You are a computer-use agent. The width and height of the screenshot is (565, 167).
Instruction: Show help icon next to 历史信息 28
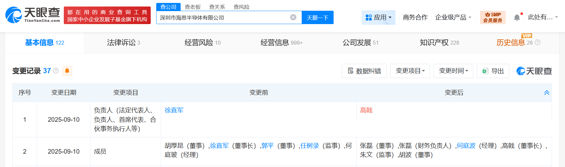(x=538, y=42)
